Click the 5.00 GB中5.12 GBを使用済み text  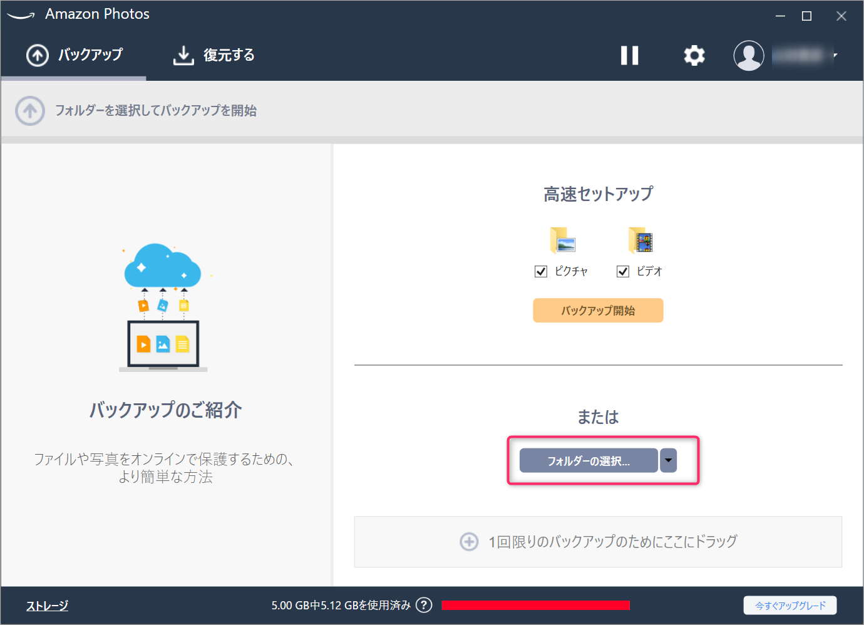(x=341, y=605)
